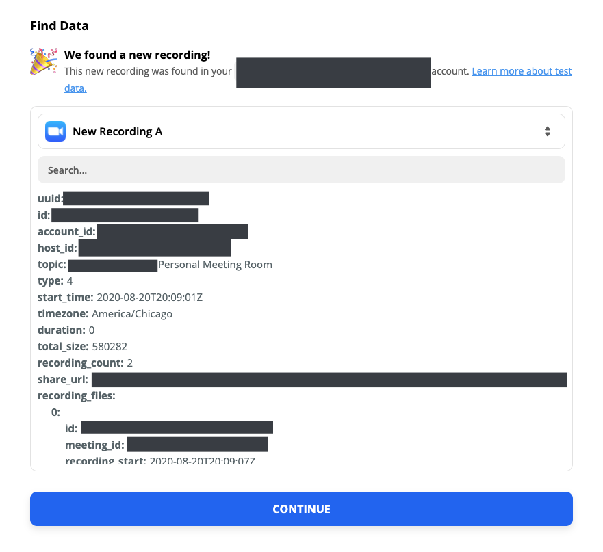Select the topic Personal Meeting Room value
Viewport: 603px width, 552px height.
coord(215,265)
